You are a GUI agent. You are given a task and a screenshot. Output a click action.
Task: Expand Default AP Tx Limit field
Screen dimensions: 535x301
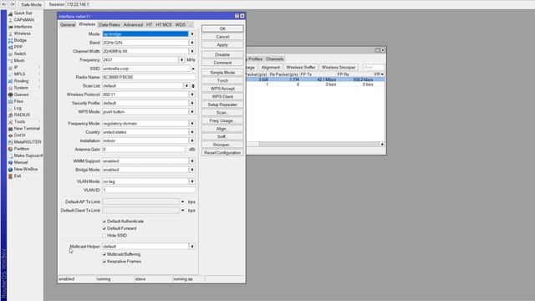coord(182,202)
